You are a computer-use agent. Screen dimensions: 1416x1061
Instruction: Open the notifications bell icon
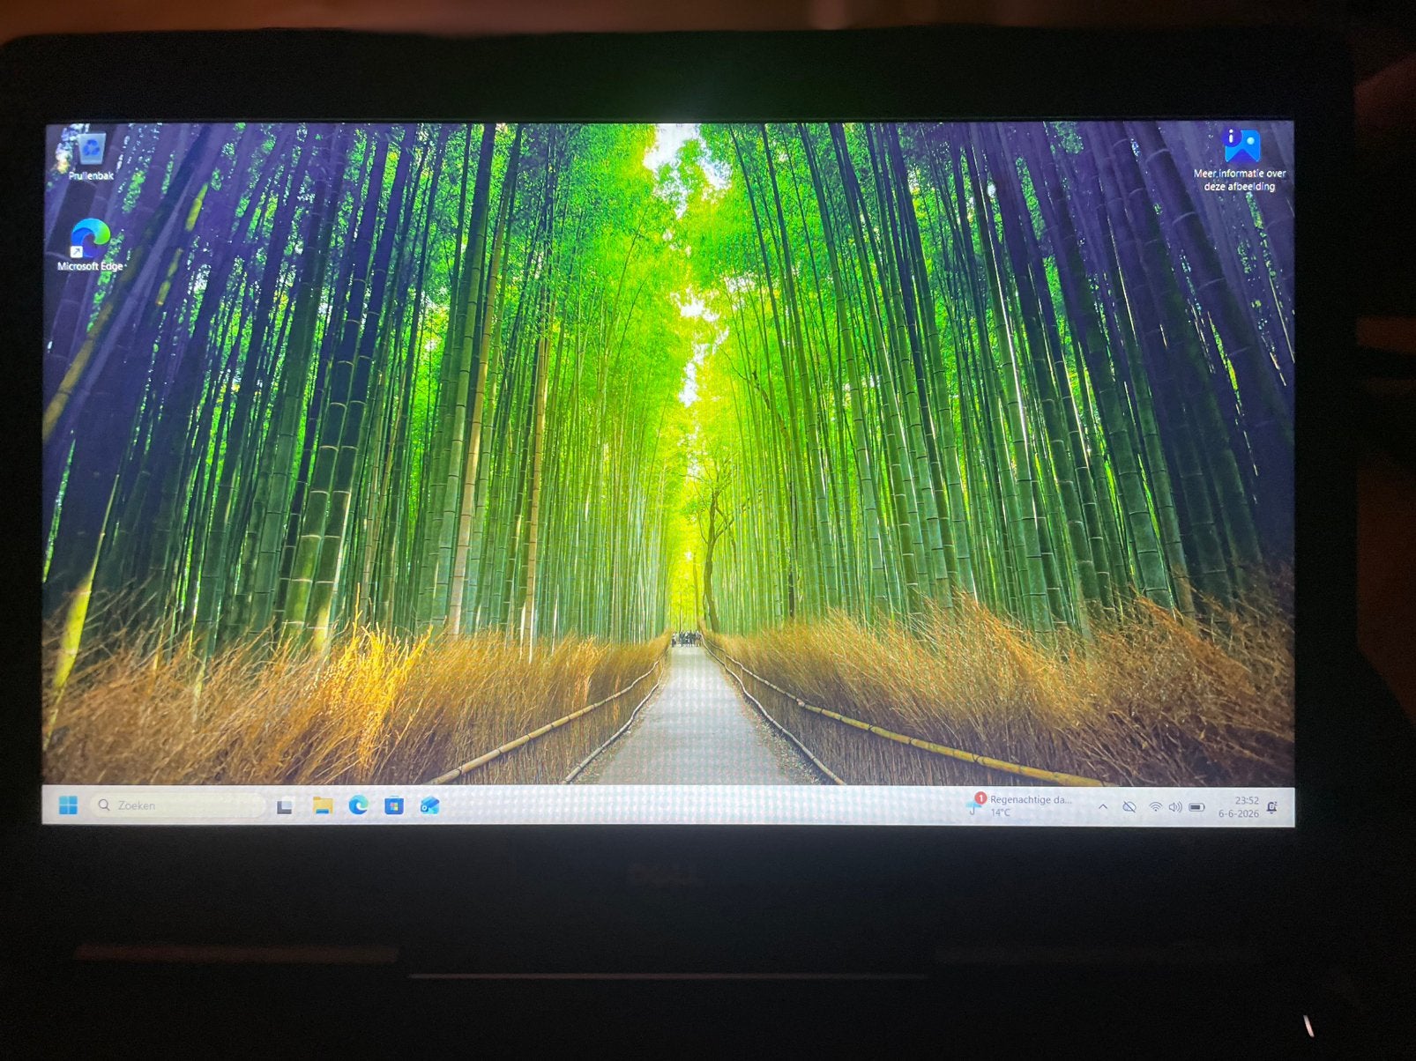click(x=1272, y=807)
